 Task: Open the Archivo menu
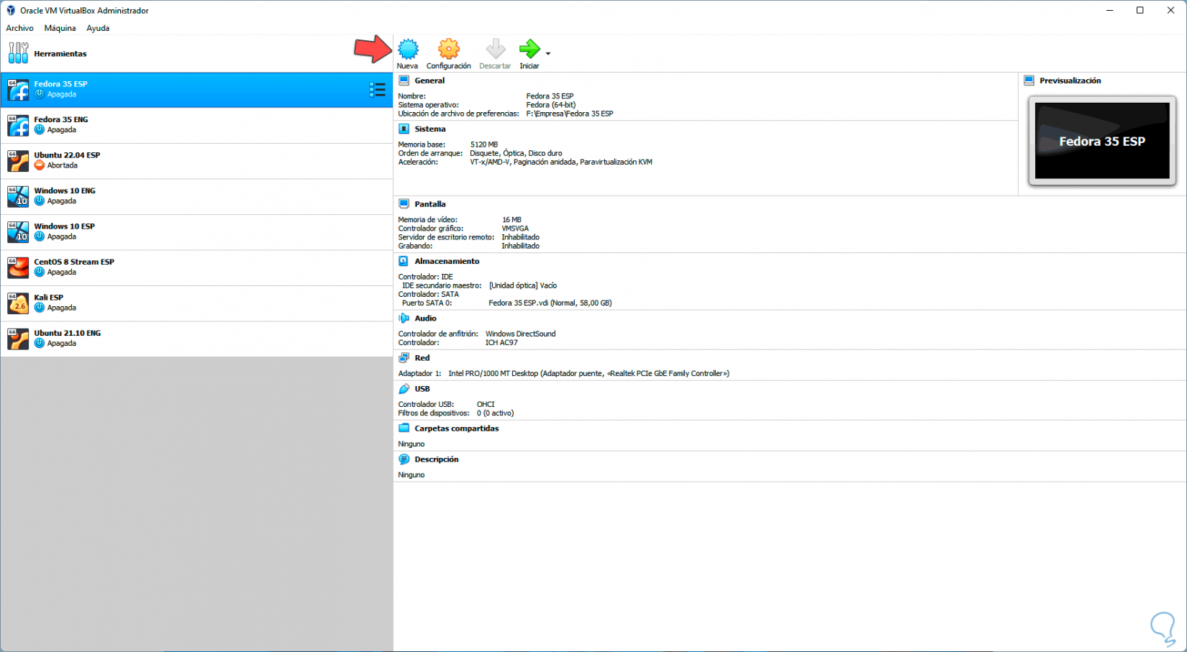pyautogui.click(x=19, y=28)
